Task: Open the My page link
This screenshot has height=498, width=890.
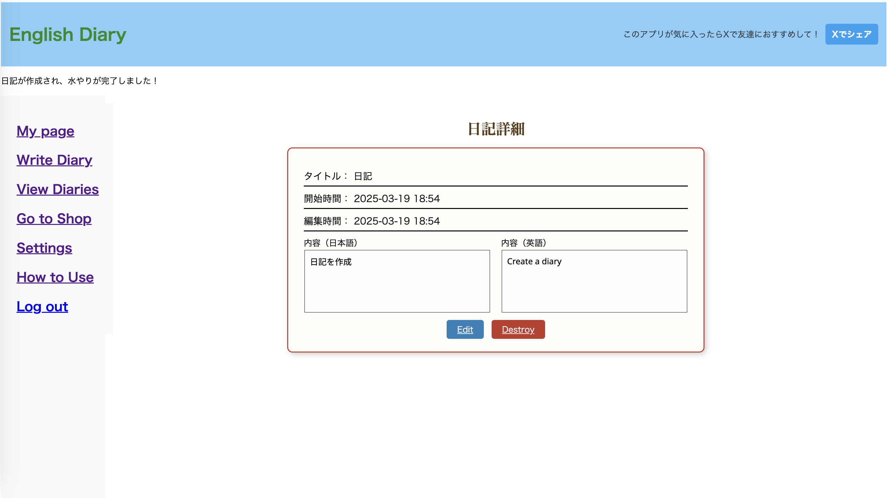Action: click(x=45, y=131)
